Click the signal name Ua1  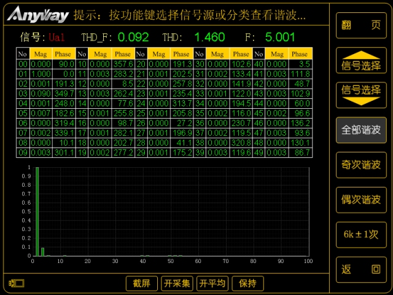(x=56, y=37)
